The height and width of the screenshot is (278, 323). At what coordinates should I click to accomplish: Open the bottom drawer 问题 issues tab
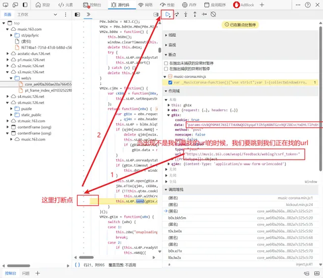26,273
